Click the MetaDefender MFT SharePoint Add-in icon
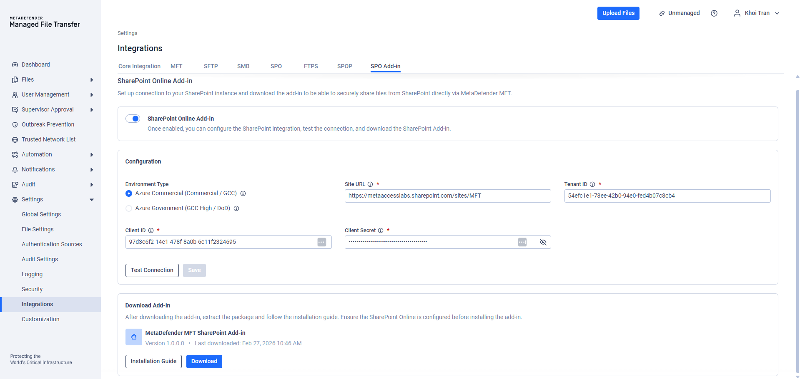800x379 pixels. click(x=134, y=337)
